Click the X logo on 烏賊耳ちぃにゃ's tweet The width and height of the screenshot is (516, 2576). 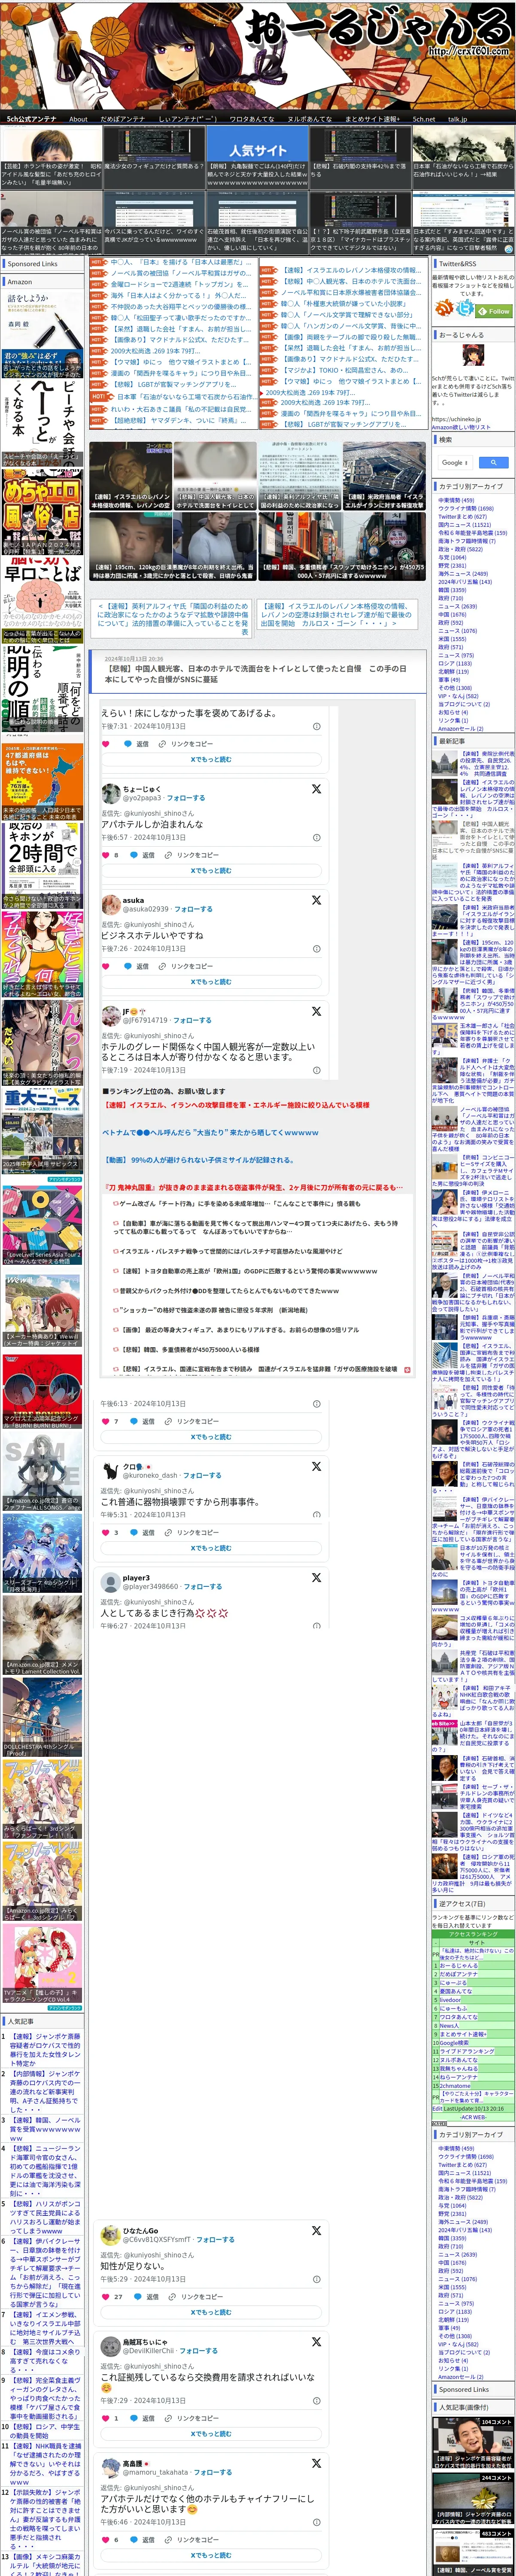tap(316, 2341)
